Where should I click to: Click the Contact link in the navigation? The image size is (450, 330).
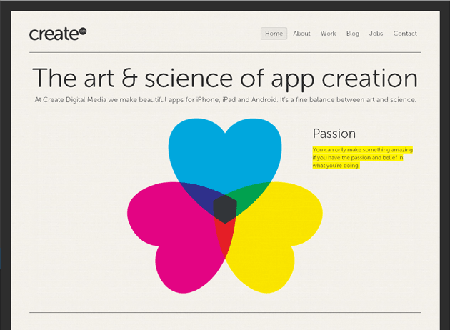[405, 34]
